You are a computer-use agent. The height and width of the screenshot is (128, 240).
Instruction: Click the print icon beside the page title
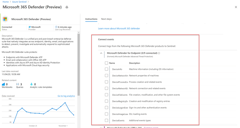point(67,7)
